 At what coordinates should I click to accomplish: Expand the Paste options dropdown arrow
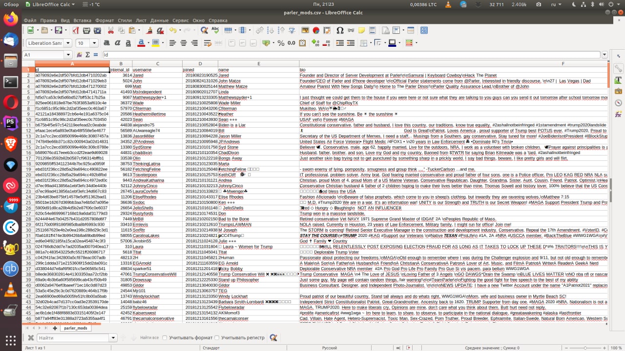pyautogui.click(x=139, y=30)
